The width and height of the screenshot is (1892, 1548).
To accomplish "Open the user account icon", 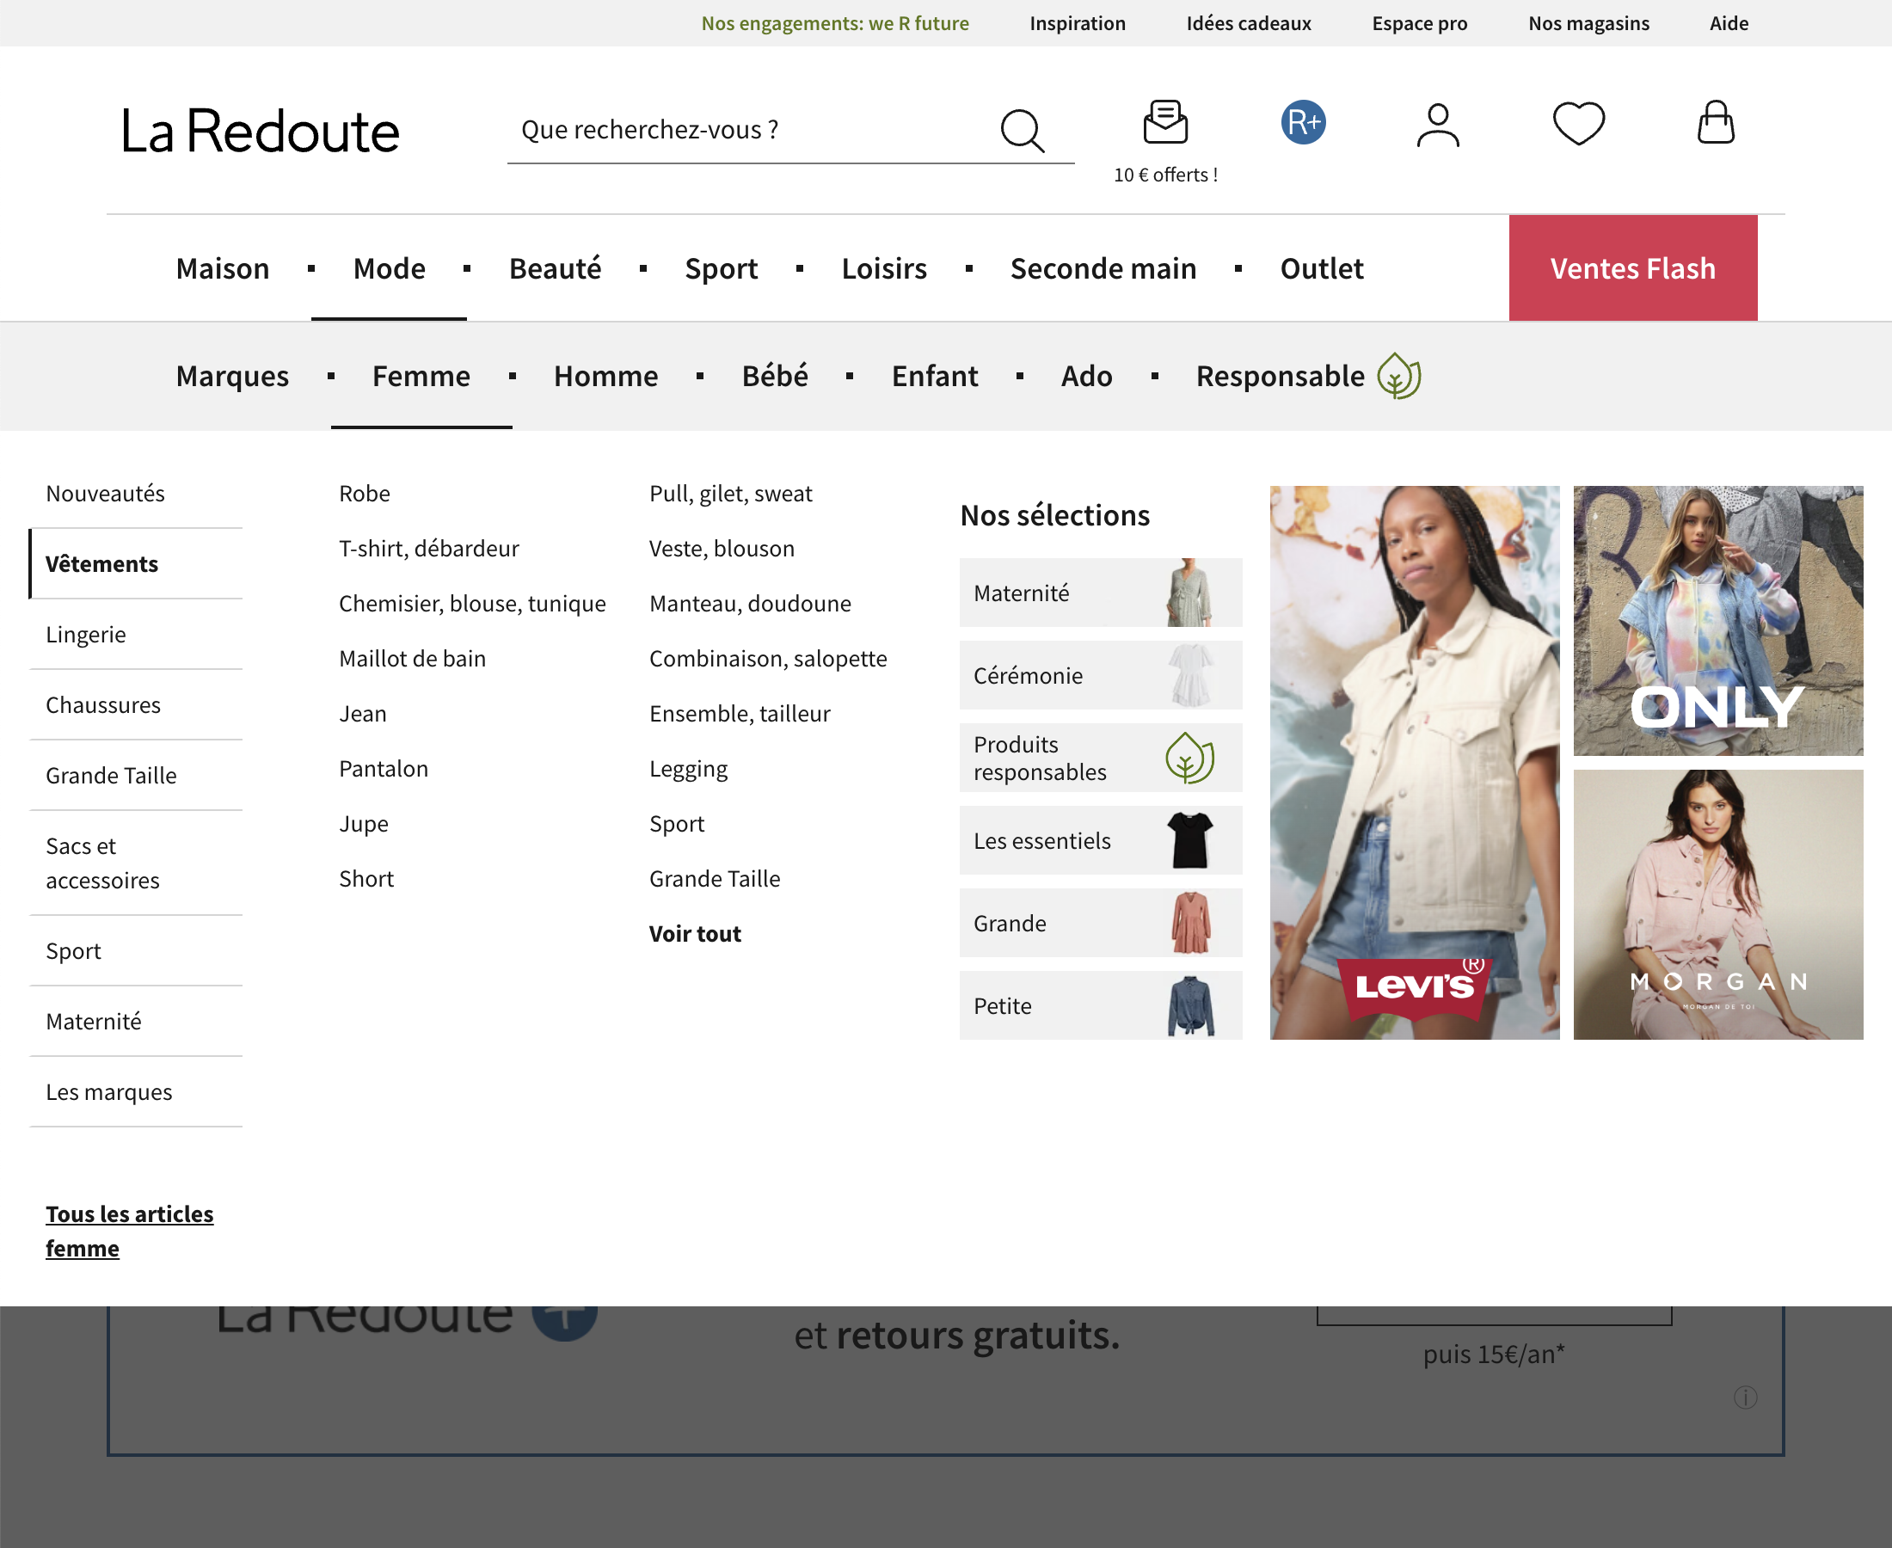I will click(x=1437, y=125).
